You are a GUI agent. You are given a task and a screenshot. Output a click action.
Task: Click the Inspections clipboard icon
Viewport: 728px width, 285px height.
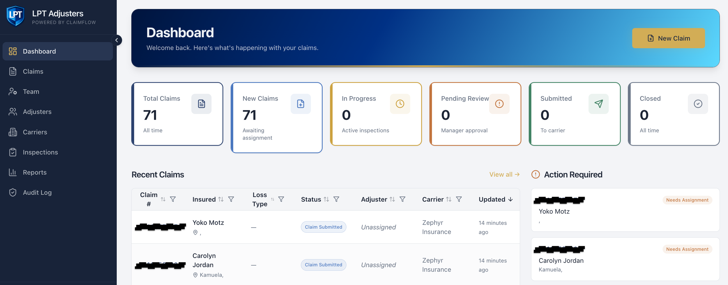coord(13,152)
